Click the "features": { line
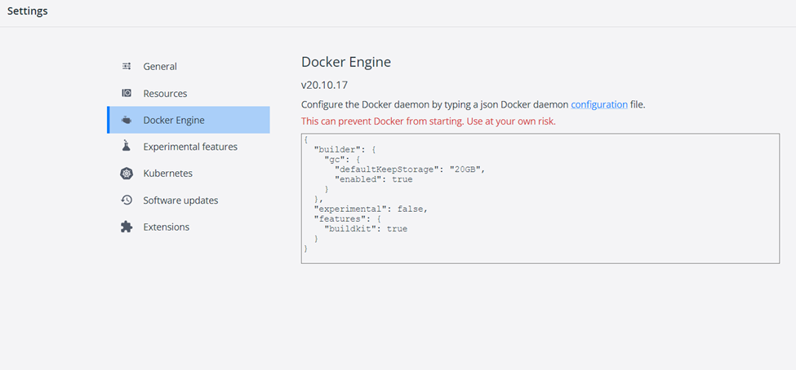Viewport: 796px width, 370px height. click(x=347, y=218)
